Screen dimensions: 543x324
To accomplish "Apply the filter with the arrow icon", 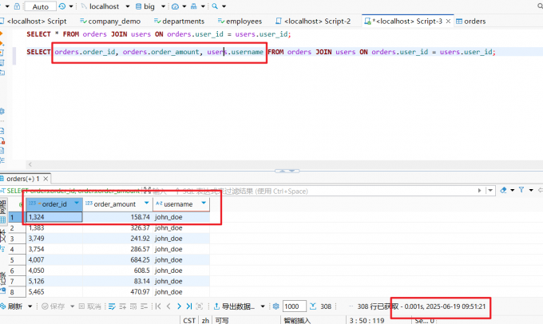I will [479, 191].
